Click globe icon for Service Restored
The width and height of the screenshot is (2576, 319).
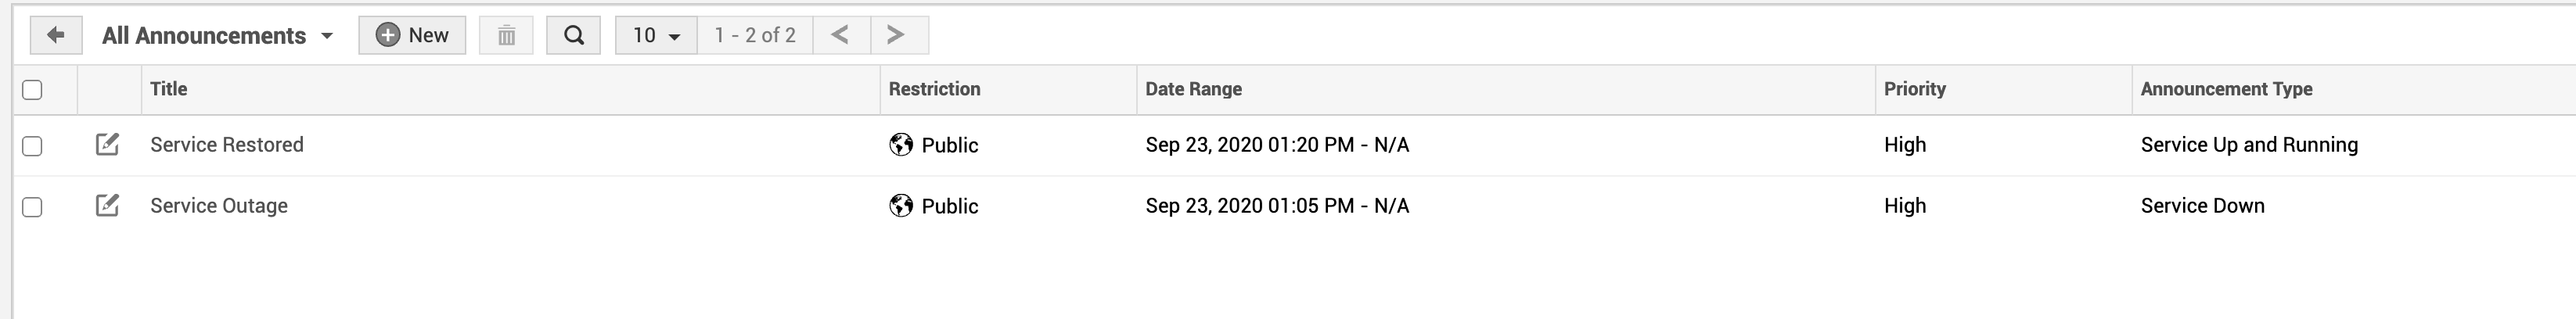tap(901, 145)
